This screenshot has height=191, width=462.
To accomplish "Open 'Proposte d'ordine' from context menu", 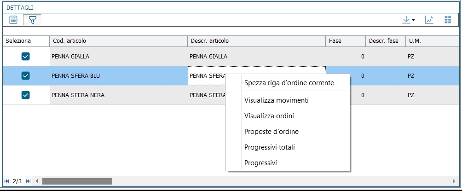I will 271,132.
